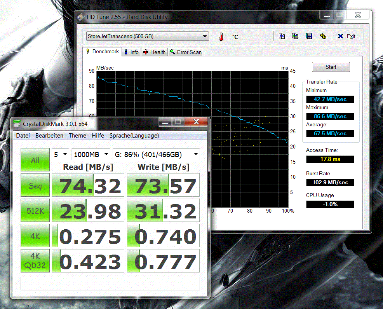Click the copy screenshot icon in HD Tune
The height and width of the screenshot is (309, 383).
295,36
